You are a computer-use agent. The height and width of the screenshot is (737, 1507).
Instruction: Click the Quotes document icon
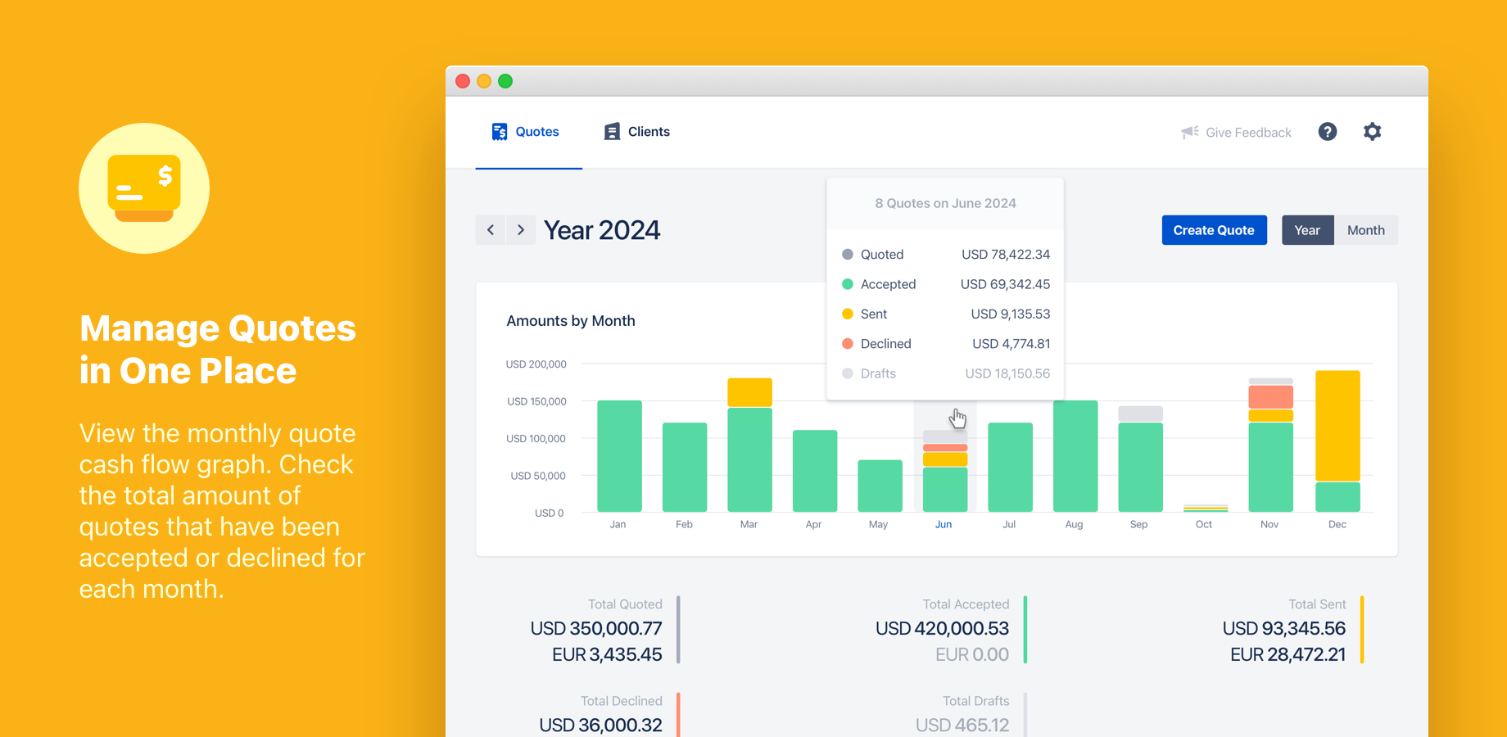click(500, 132)
